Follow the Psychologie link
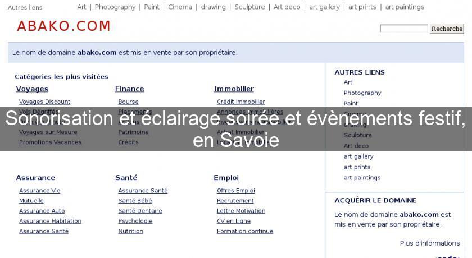The image size is (472, 258). coord(135,221)
